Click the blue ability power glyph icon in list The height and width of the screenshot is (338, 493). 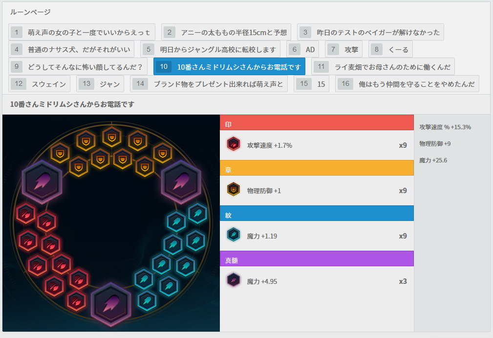tap(233, 235)
